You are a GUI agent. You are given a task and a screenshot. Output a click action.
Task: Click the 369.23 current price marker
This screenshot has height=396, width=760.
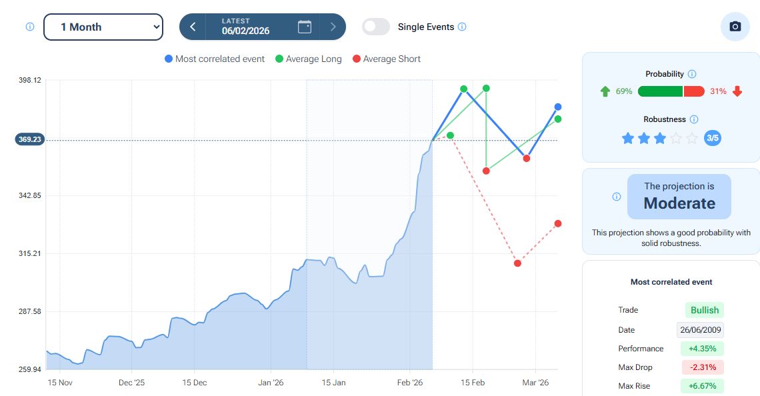[x=29, y=140]
